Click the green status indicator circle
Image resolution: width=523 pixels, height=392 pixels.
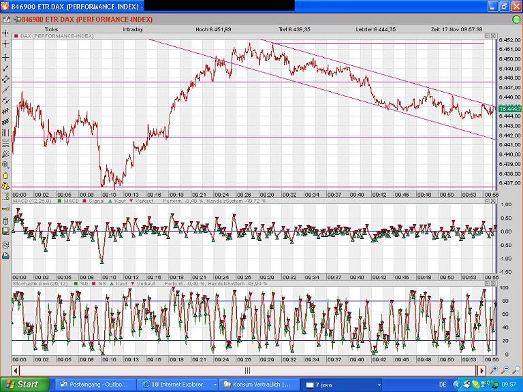point(516,20)
